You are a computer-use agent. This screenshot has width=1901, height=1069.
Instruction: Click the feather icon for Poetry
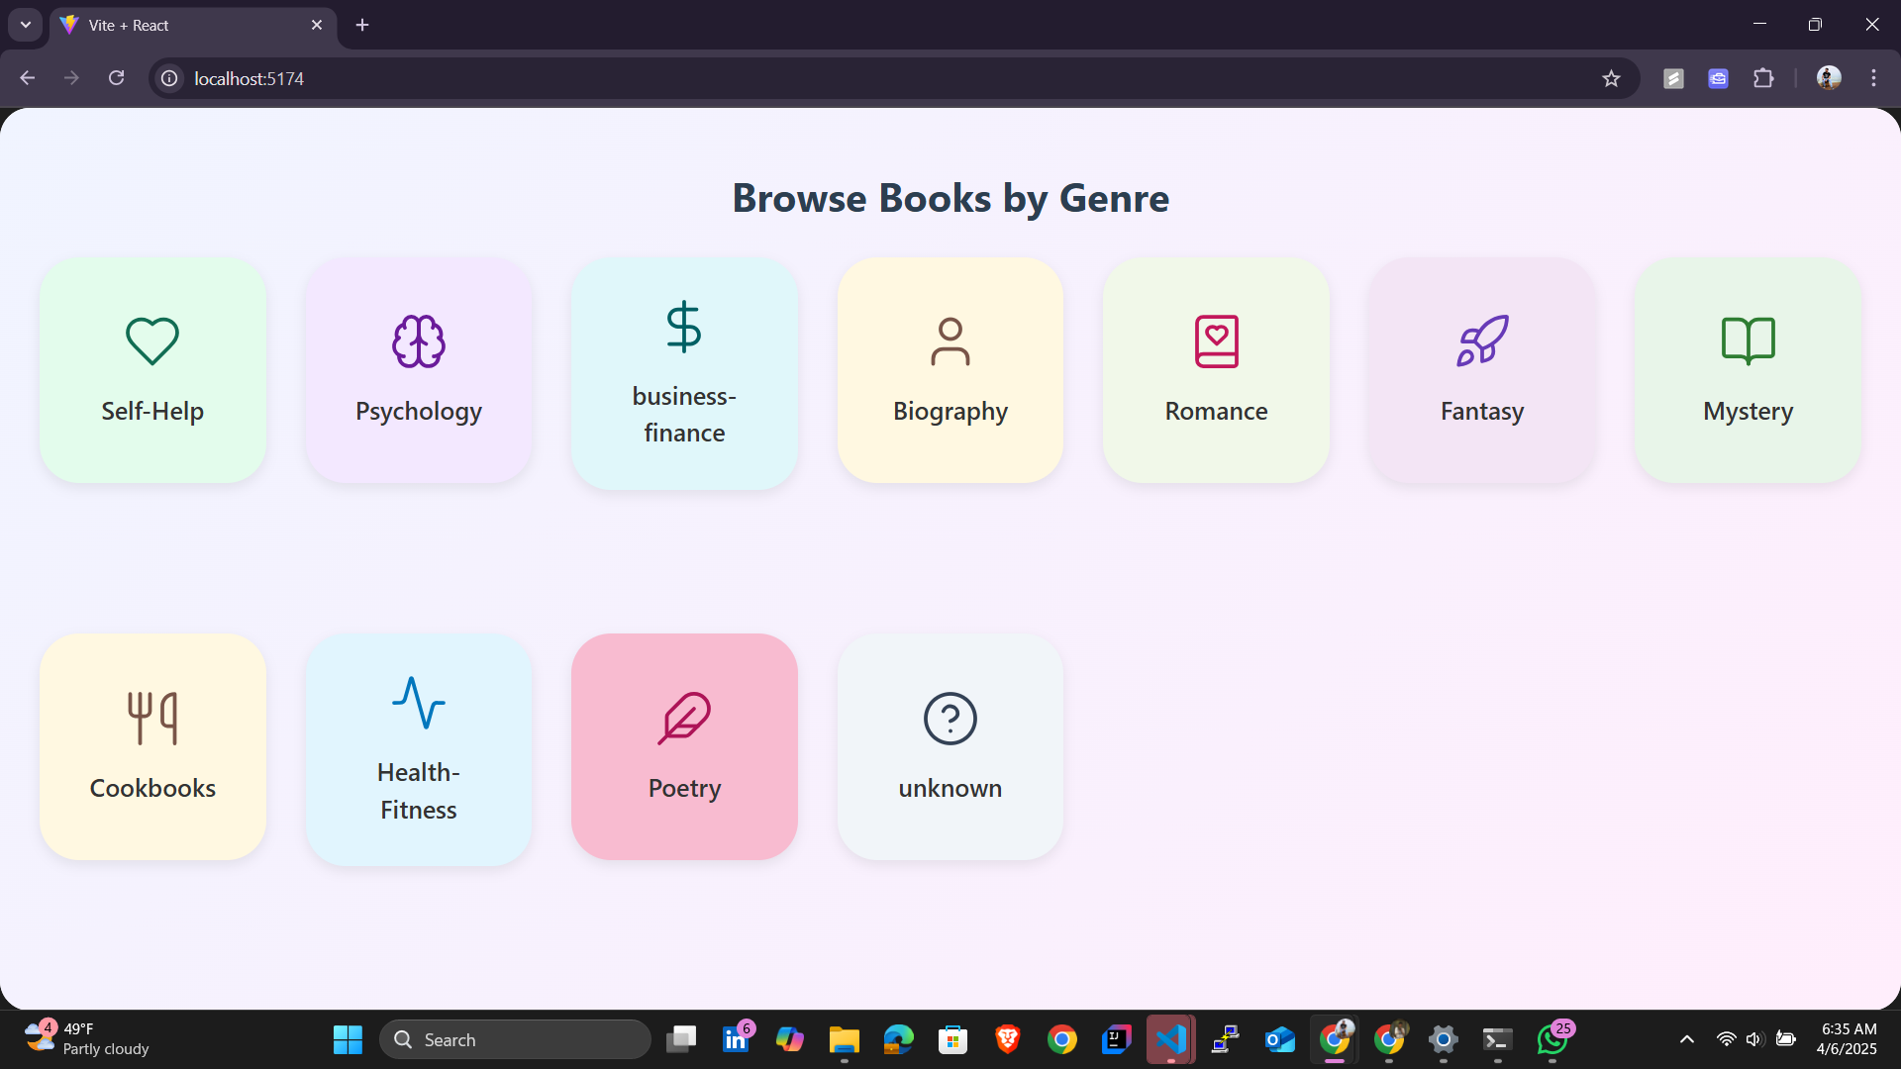click(684, 718)
